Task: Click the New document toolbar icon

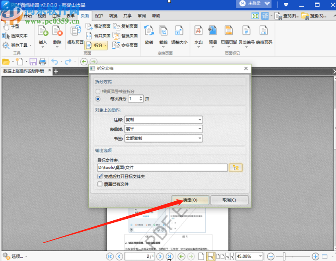Action: (20, 62)
